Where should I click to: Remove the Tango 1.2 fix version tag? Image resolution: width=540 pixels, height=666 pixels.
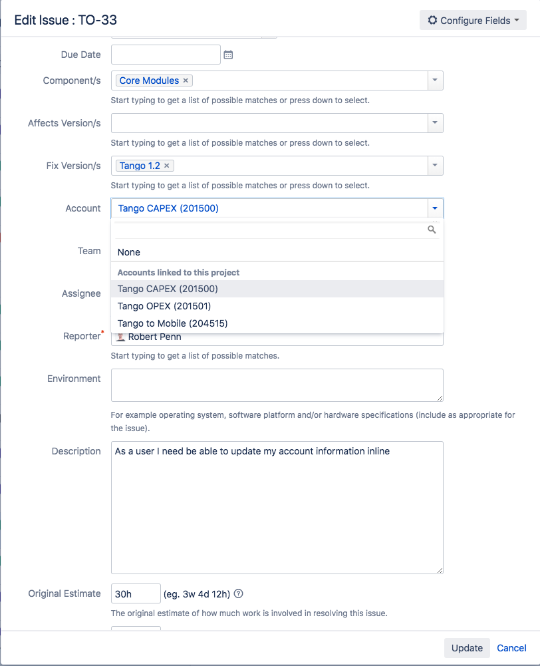(x=167, y=166)
